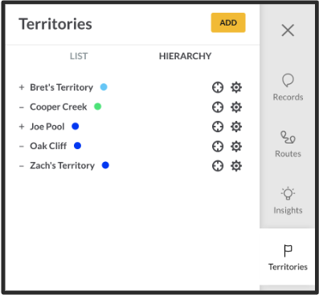
Task: Collapse Cooper Creek with minus sign
Action: (x=22, y=107)
